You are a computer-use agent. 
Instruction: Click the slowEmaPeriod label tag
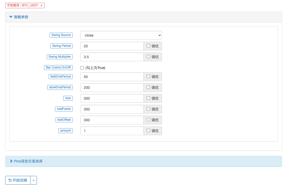click(x=60, y=87)
